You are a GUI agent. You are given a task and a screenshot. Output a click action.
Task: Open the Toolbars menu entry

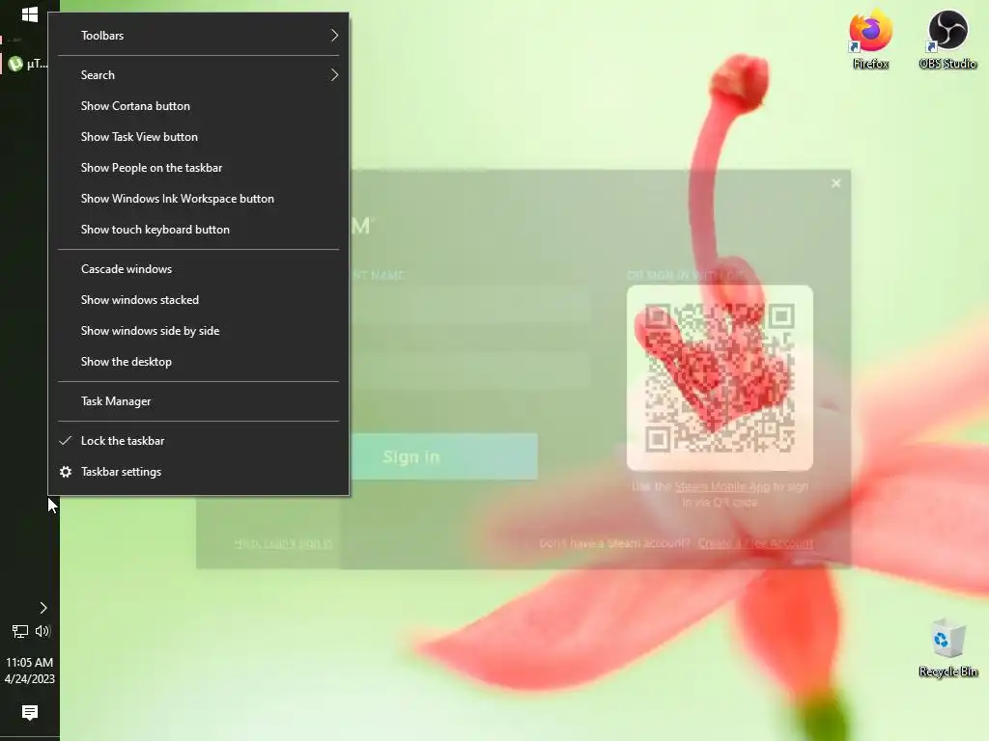click(199, 36)
